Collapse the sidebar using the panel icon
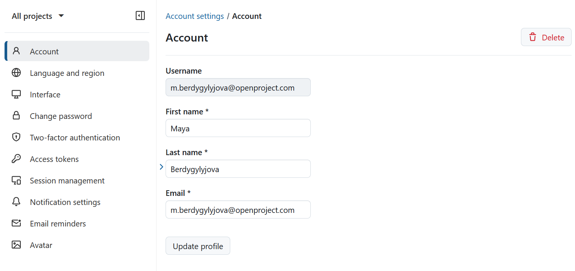The image size is (575, 271). (140, 15)
